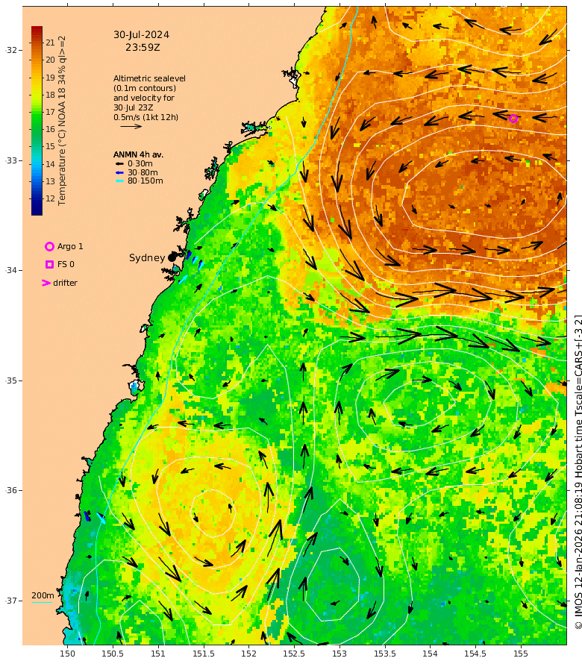This screenshot has width=582, height=664.
Task: Click the black Sydney location dot
Action: point(172,257)
